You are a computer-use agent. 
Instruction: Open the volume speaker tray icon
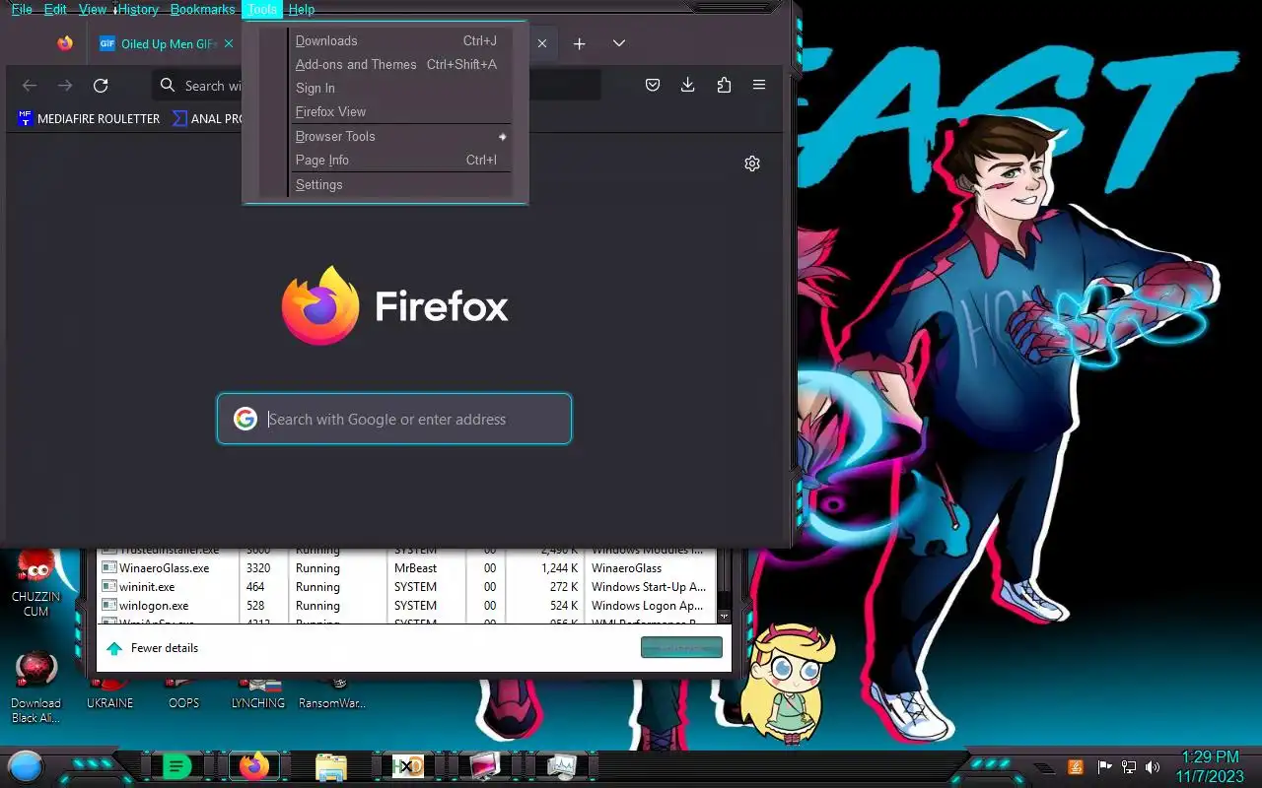pos(1153,766)
